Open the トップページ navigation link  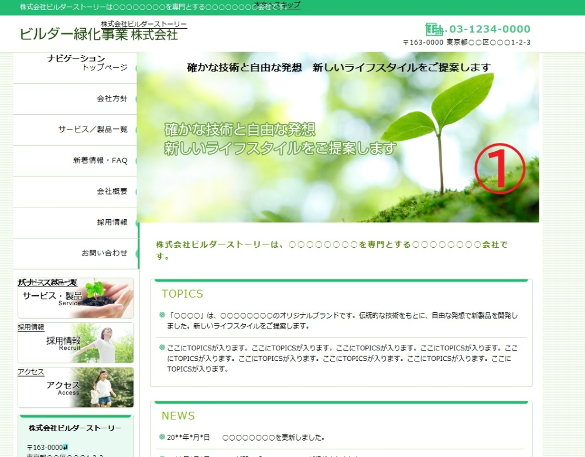click(x=105, y=67)
